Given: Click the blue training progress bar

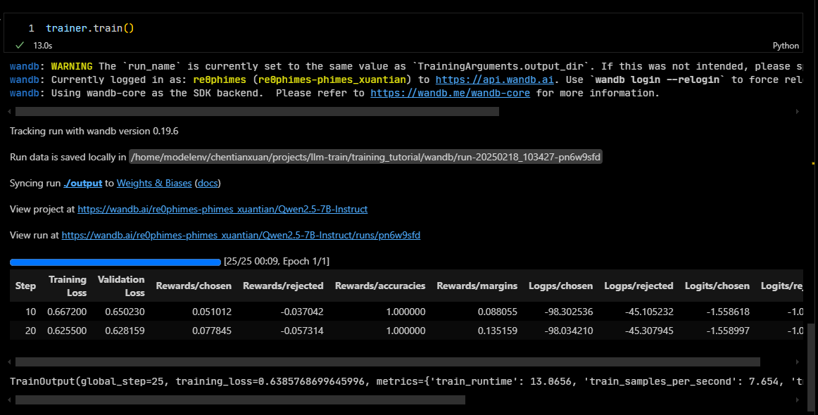Looking at the screenshot, I should pyautogui.click(x=115, y=262).
